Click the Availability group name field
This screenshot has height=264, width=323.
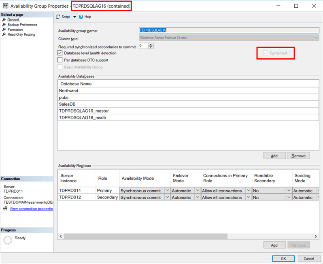coord(229,30)
